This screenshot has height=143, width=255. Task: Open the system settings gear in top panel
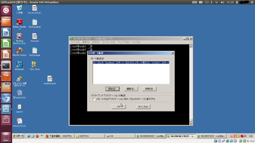[252, 2]
